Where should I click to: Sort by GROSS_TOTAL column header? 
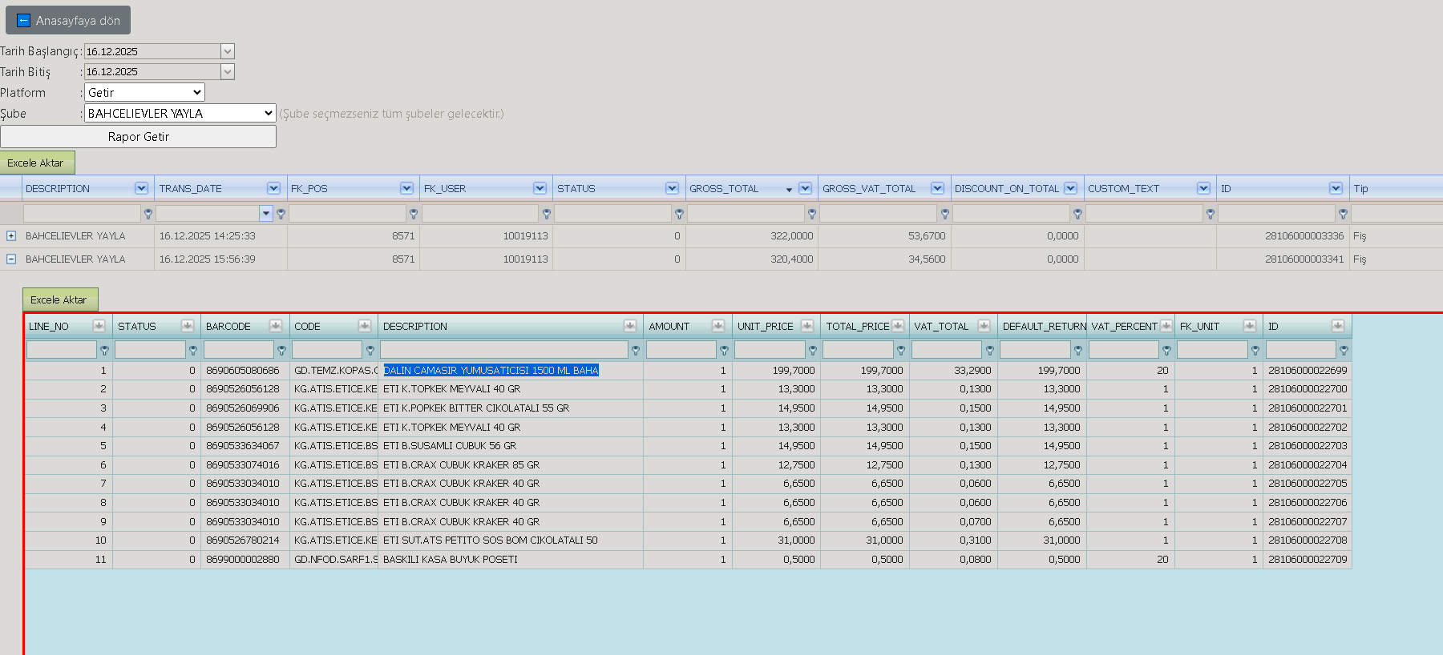[x=724, y=189]
